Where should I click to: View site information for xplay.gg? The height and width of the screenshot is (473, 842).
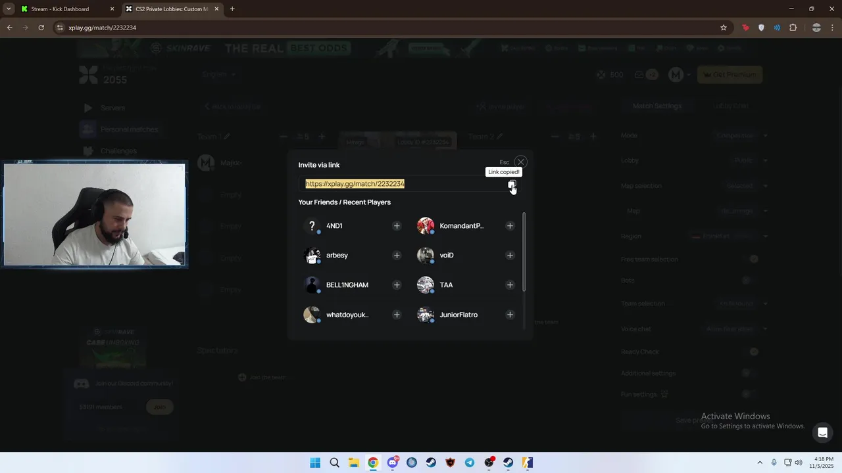click(x=60, y=28)
